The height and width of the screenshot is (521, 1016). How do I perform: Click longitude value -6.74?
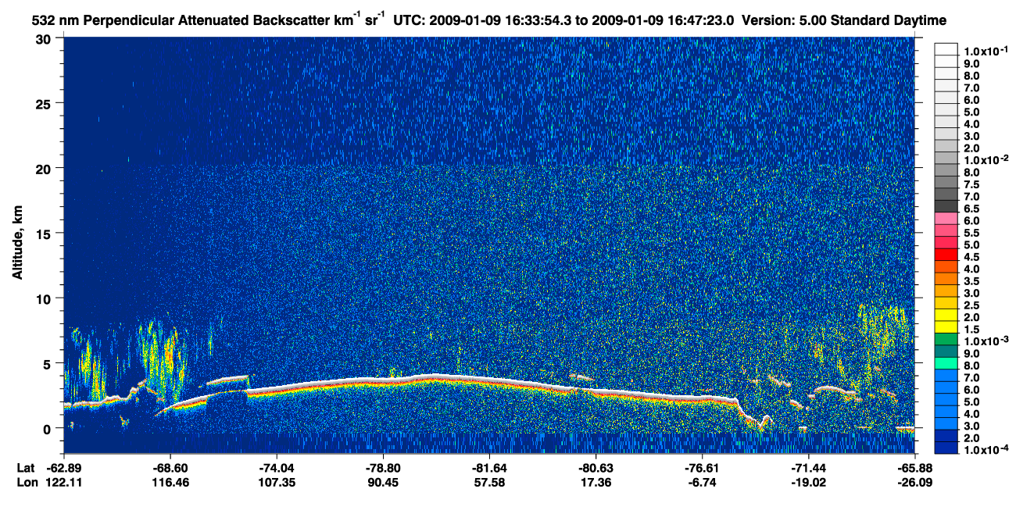(702, 483)
